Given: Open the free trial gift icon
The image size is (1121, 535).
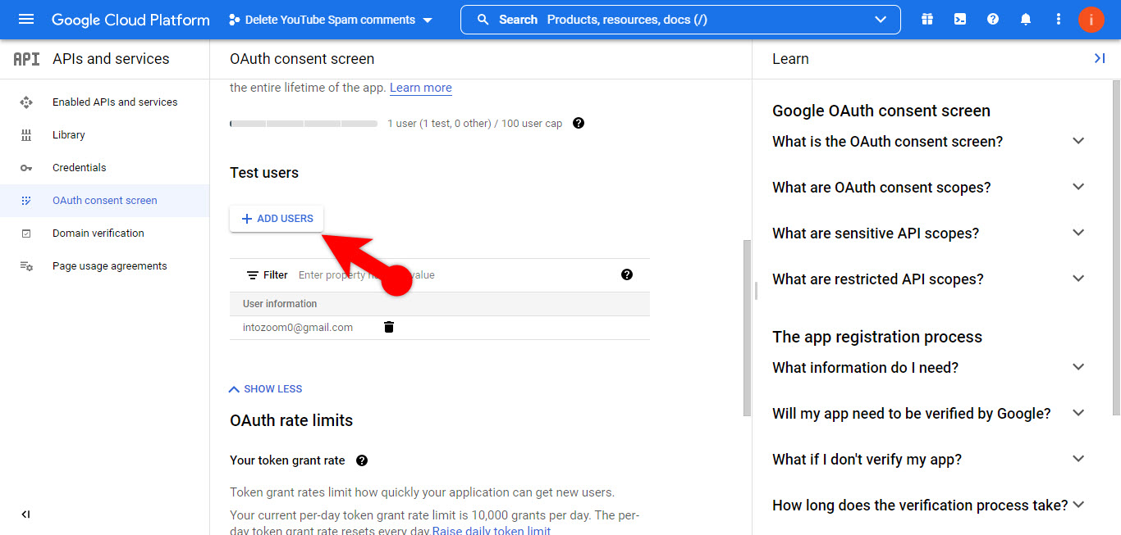Looking at the screenshot, I should click(927, 20).
